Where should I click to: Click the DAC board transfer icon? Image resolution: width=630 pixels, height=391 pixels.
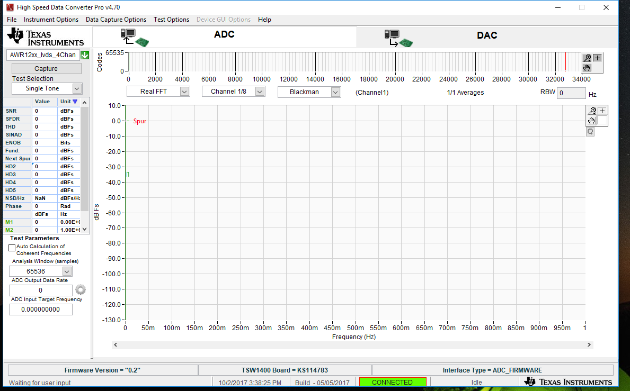pos(398,39)
